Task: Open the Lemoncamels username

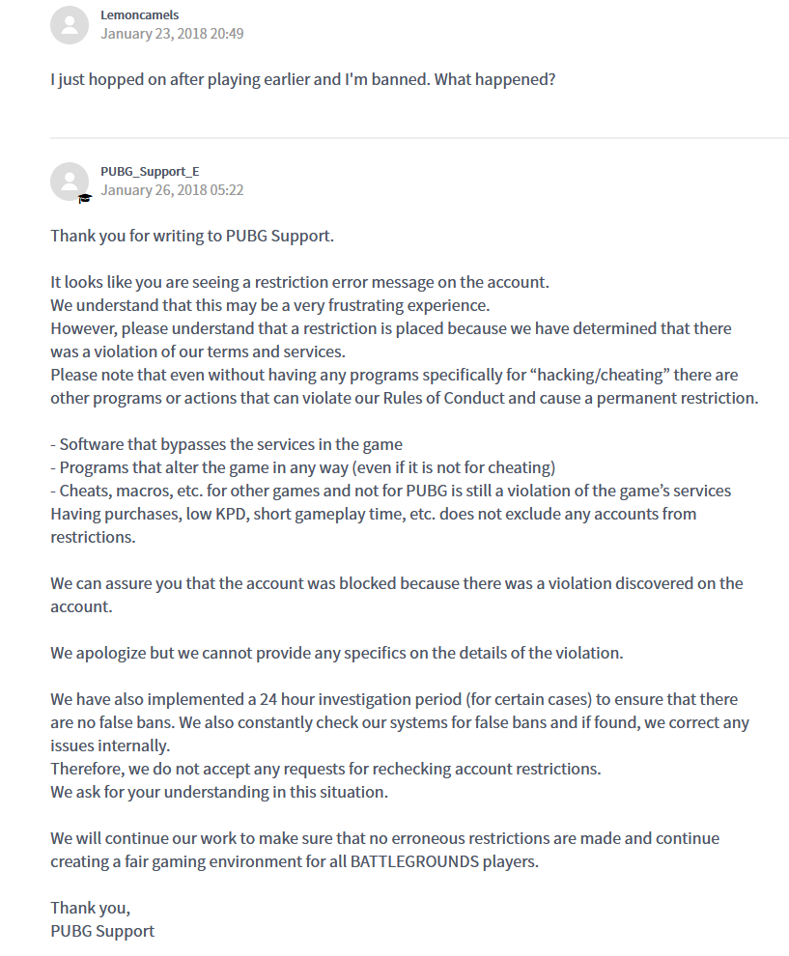Action: [138, 15]
